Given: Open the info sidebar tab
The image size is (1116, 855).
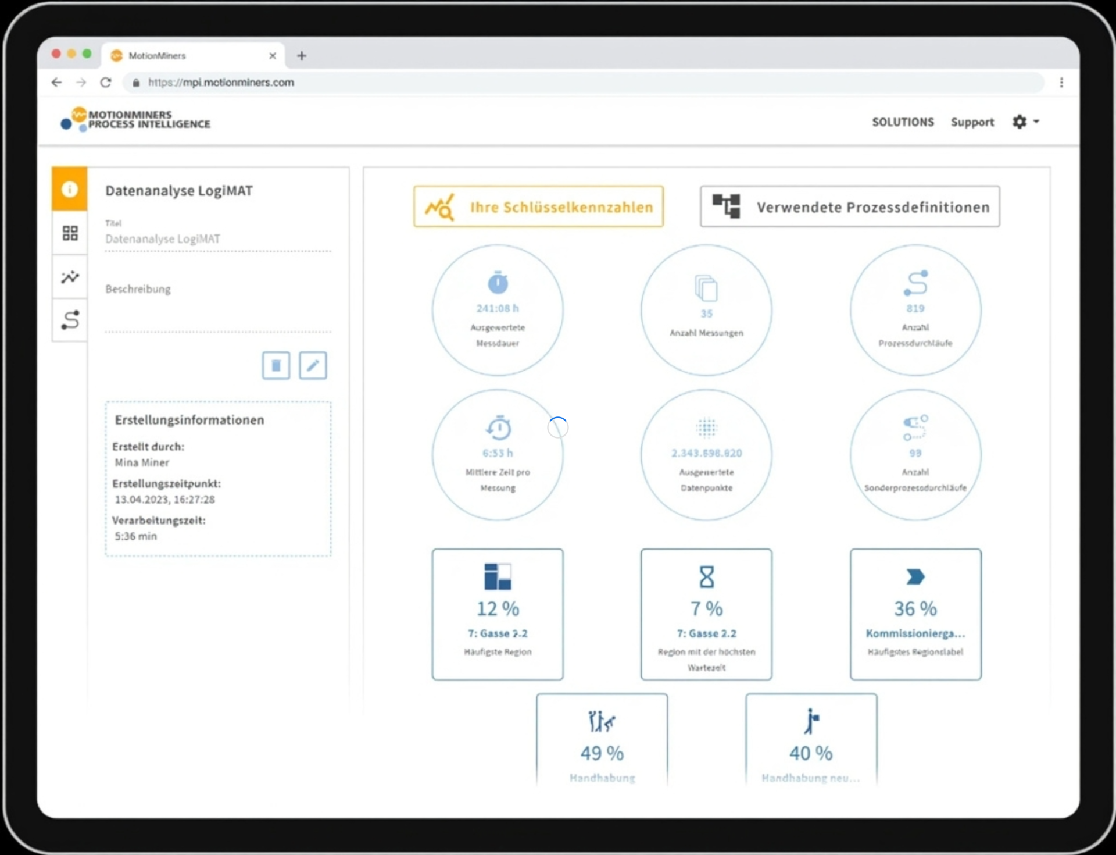Looking at the screenshot, I should tap(70, 189).
